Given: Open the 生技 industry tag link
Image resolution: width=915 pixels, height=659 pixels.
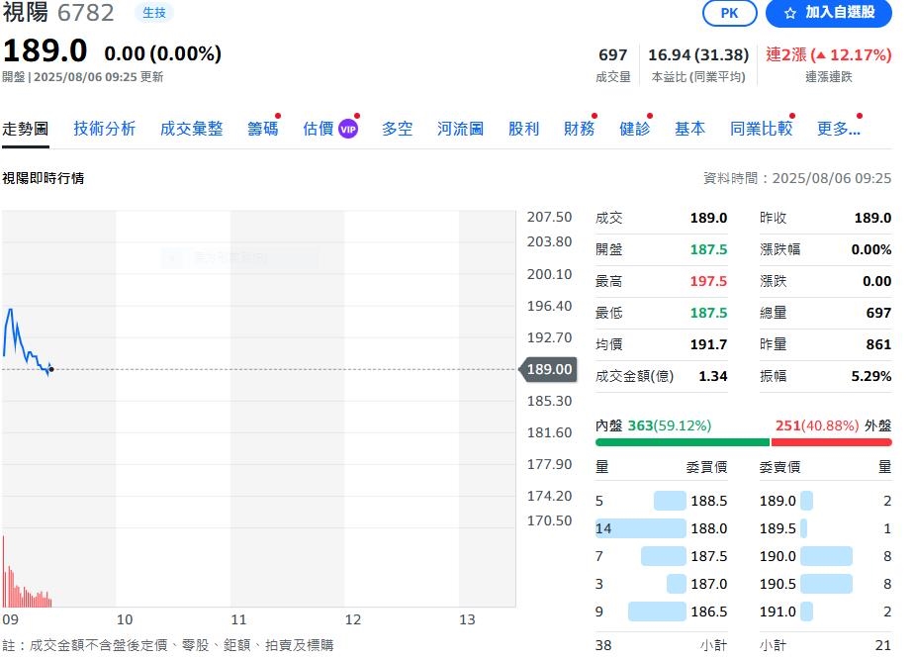Looking at the screenshot, I should click(154, 14).
